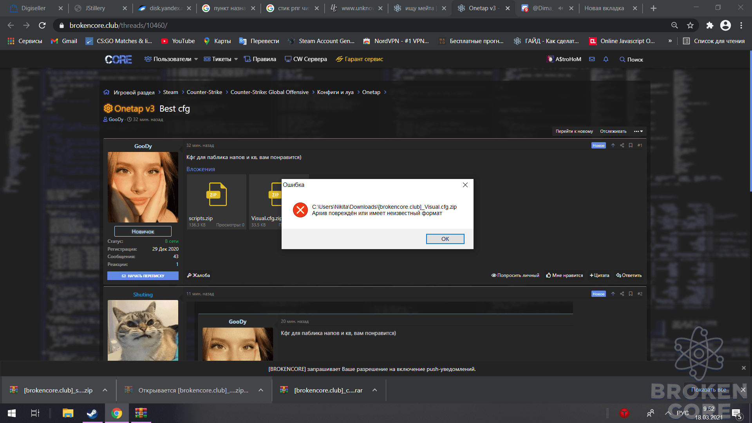Click Ответить on post #1
Screen dimensions: 752x423
pyautogui.click(x=629, y=275)
